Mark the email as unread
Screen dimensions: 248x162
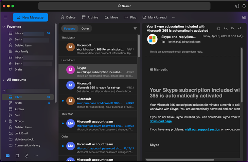click(x=155, y=17)
